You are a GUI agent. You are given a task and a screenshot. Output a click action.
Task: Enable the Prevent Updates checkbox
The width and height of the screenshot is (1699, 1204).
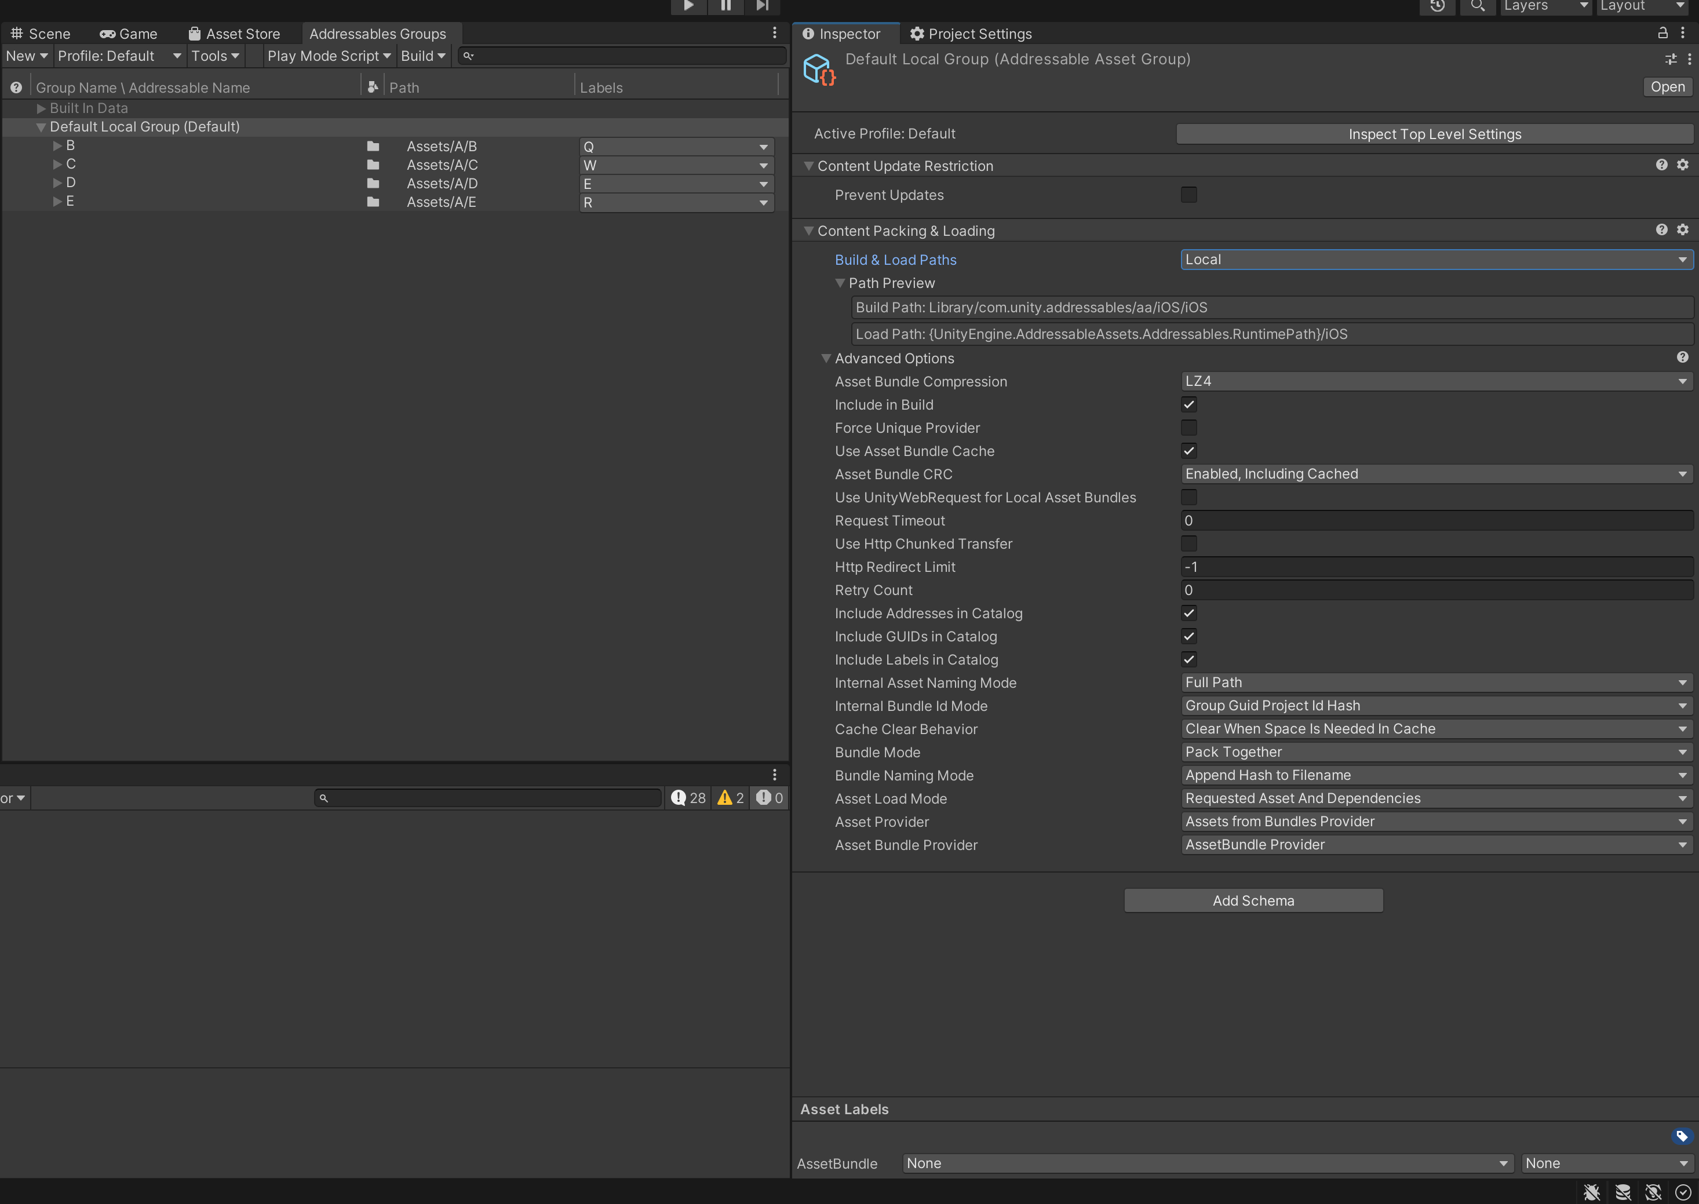pos(1189,194)
